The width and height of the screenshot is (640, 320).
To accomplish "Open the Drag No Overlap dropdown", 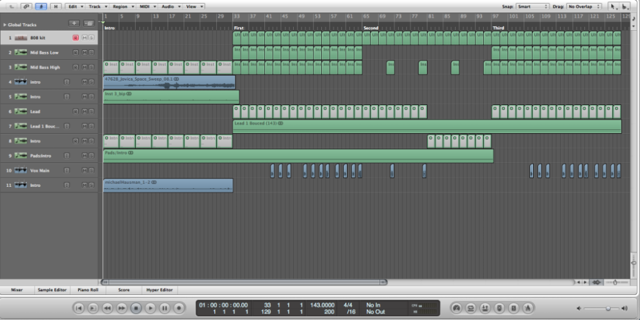I will tap(584, 6).
